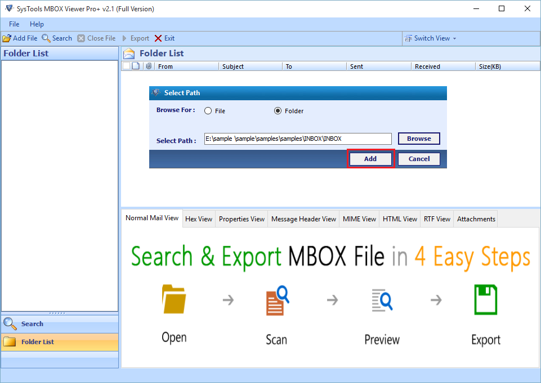The height and width of the screenshot is (383, 541).
Task: Sort by the Size(KB) column header
Action: [x=508, y=66]
